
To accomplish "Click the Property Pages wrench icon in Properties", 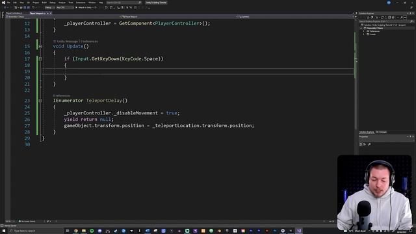I will tap(370, 144).
